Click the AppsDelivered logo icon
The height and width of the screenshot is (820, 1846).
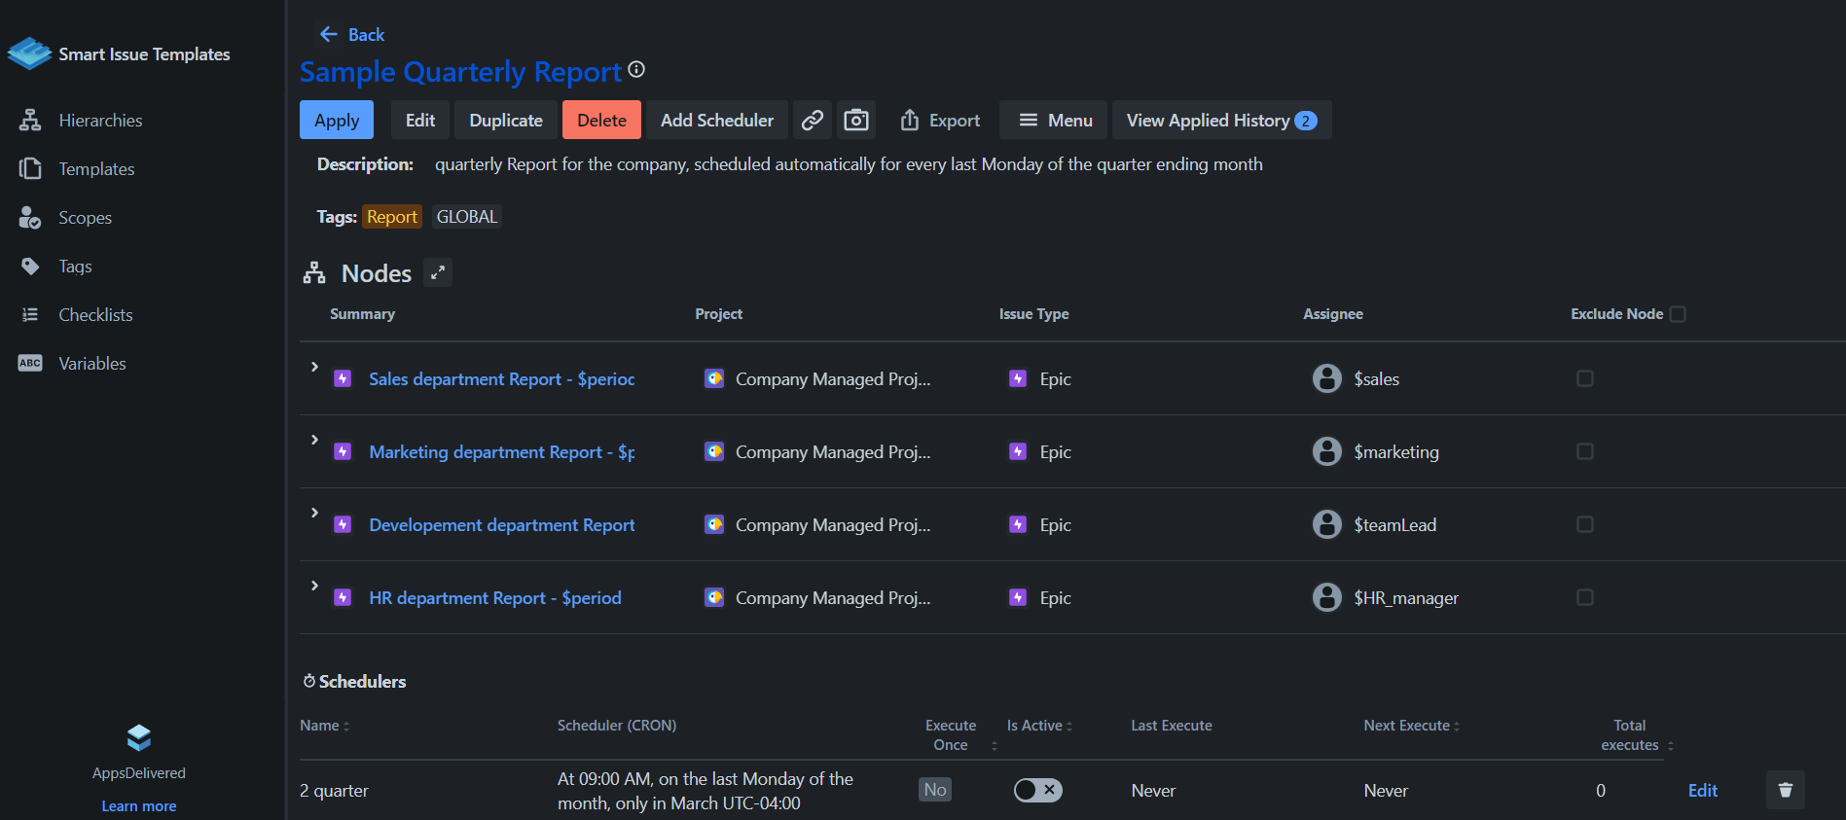point(139,738)
